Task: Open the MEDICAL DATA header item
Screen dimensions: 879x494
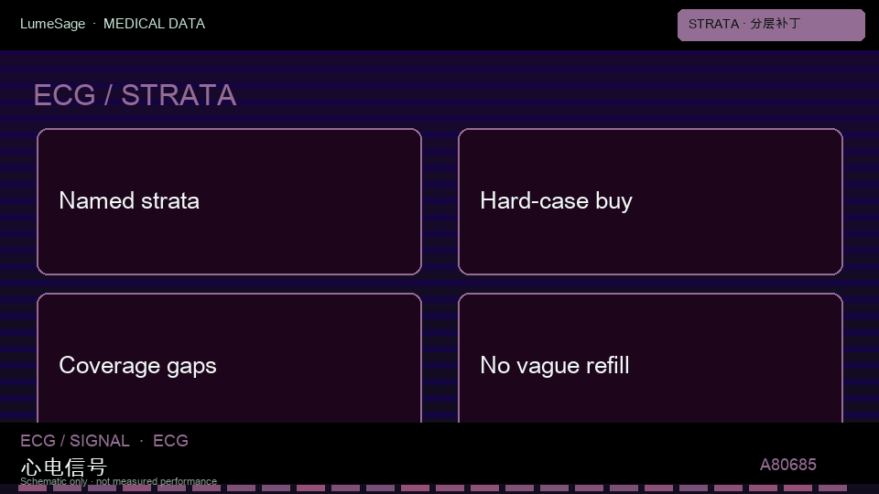Action: (x=154, y=24)
